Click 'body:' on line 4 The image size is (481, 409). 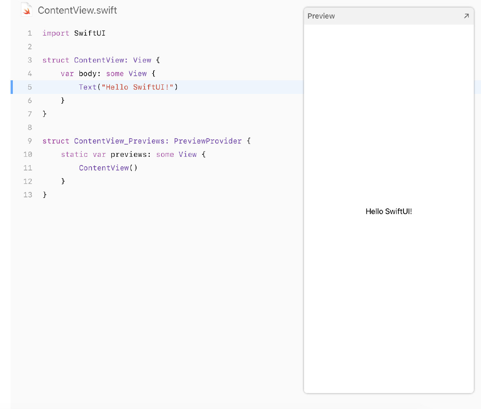[90, 74]
